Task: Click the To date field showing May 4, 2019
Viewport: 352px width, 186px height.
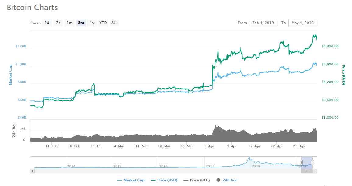Action: 303,23
